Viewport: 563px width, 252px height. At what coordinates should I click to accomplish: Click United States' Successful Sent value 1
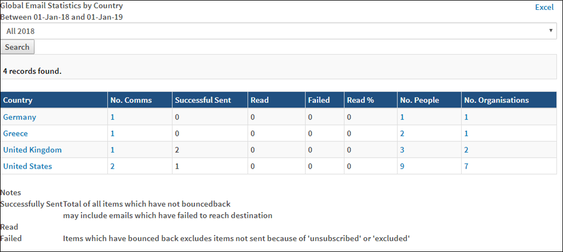click(x=177, y=166)
